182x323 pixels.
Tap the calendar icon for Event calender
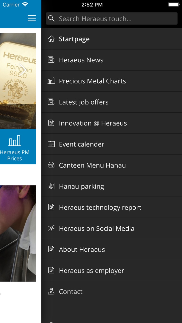[x=51, y=144]
